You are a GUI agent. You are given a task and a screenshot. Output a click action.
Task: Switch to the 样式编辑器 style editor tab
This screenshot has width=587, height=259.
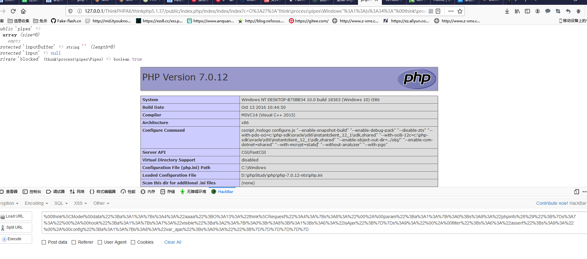click(103, 192)
